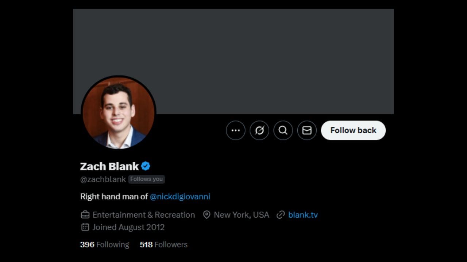Click the Entertainment & Recreation category label
The height and width of the screenshot is (262, 467).
pyautogui.click(x=144, y=215)
